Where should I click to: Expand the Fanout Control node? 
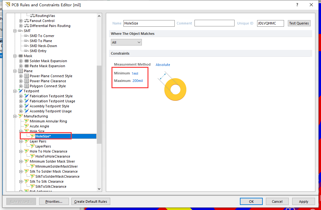point(21,21)
